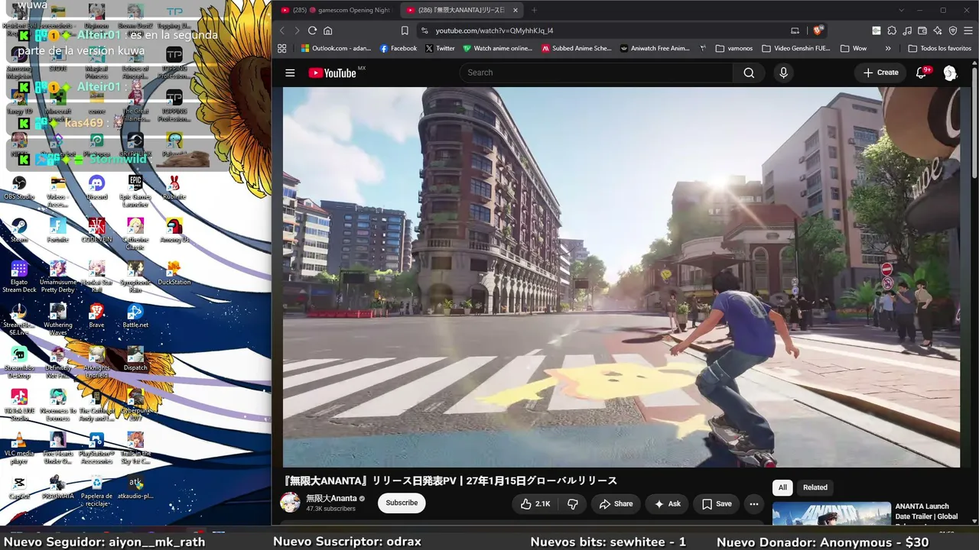Select the Papelera de reciclaje icon
Image resolution: width=979 pixels, height=550 pixels.
pos(96,491)
